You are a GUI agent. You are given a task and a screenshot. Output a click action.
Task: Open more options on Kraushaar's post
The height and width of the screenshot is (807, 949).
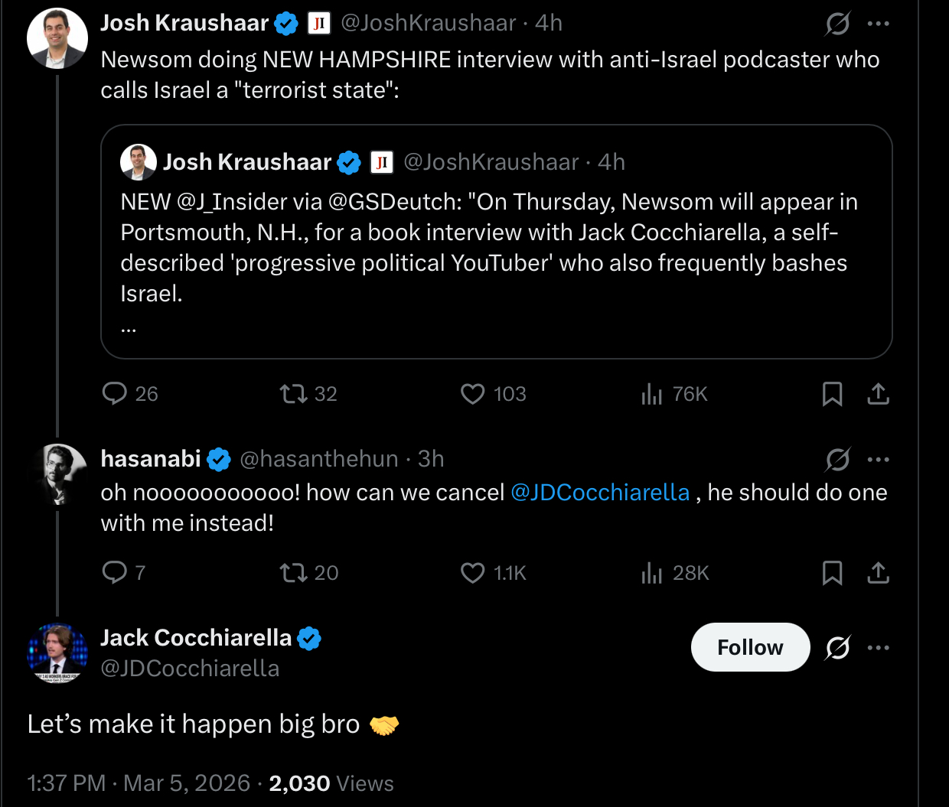coord(878,24)
